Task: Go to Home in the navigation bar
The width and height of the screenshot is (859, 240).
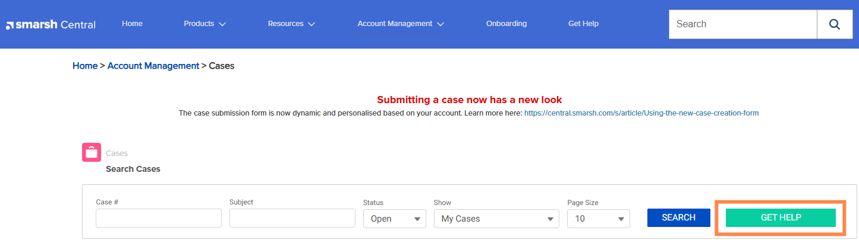Action: coord(132,24)
